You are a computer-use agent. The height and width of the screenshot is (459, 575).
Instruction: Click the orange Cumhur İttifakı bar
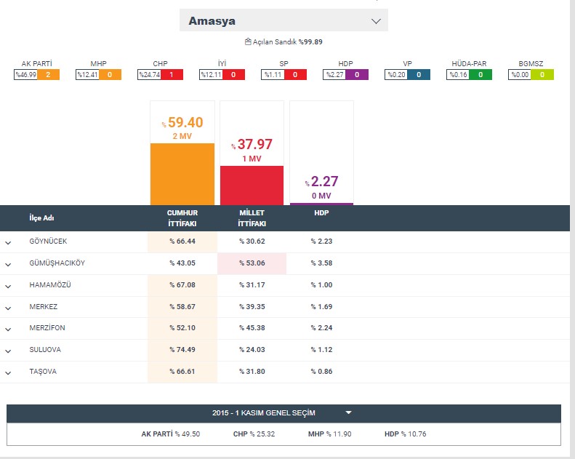pyautogui.click(x=182, y=175)
